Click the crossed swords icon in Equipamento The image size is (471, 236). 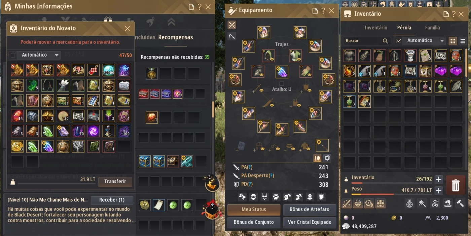(232, 25)
